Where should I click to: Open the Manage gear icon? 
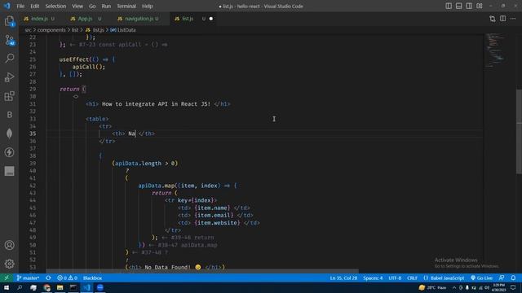pos(9,264)
